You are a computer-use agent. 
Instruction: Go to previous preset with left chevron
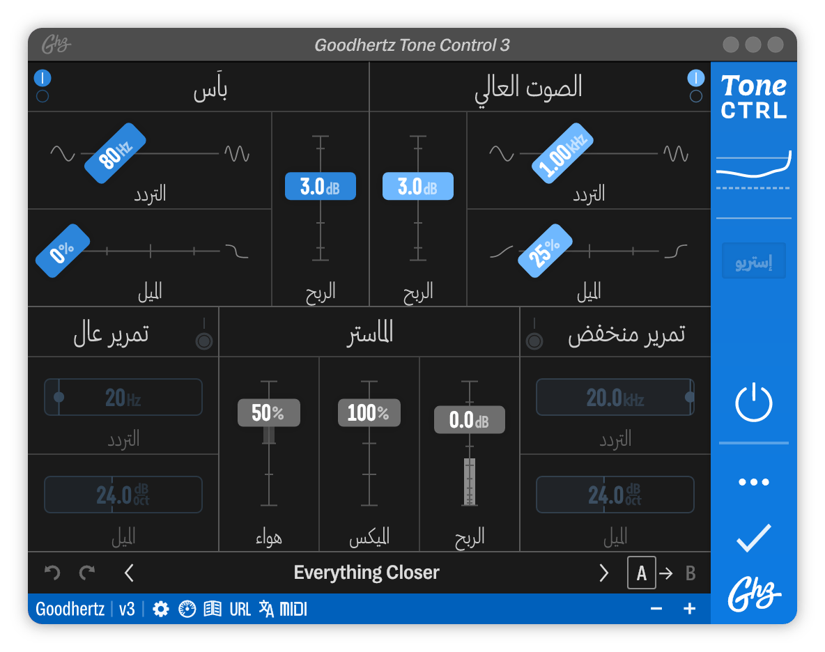click(x=129, y=572)
